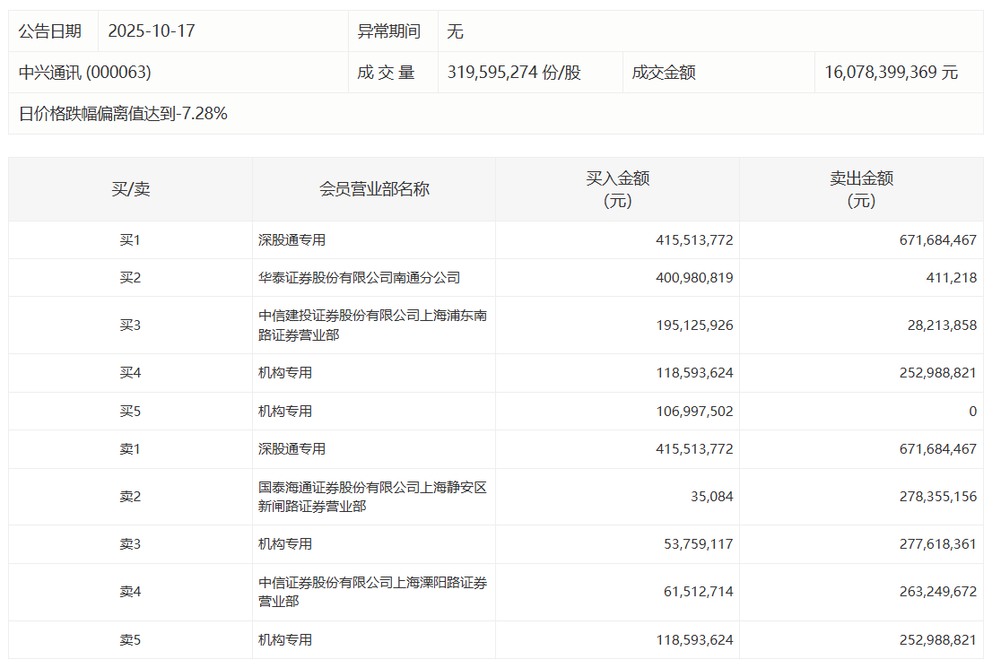
Task: Click the announcement date 2025-10-17
Action: click(152, 31)
